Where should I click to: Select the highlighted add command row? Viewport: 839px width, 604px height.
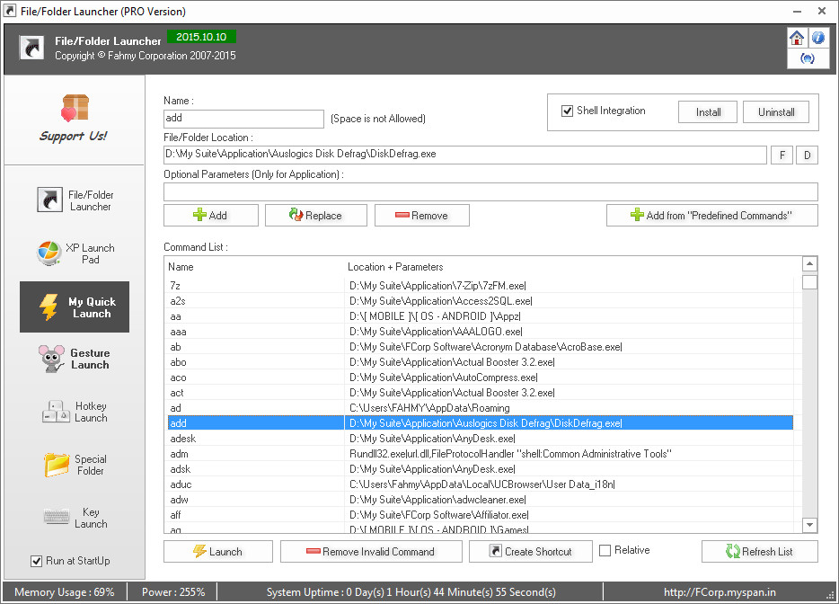[480, 423]
